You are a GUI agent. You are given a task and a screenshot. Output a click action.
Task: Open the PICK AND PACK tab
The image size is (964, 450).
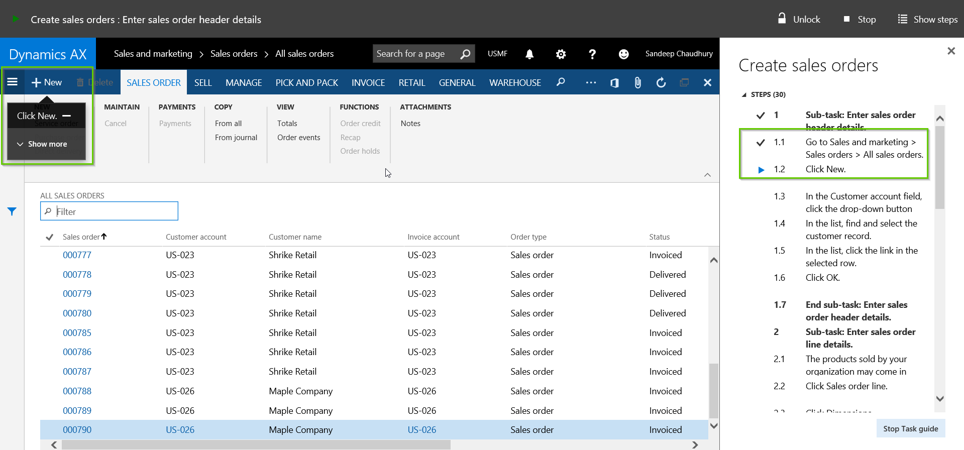pos(306,83)
